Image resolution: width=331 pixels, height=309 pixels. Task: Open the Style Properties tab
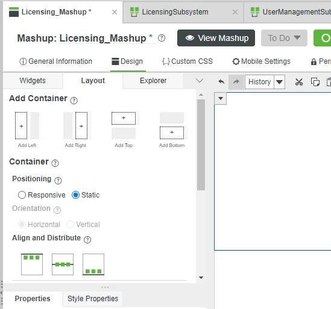[93, 299]
